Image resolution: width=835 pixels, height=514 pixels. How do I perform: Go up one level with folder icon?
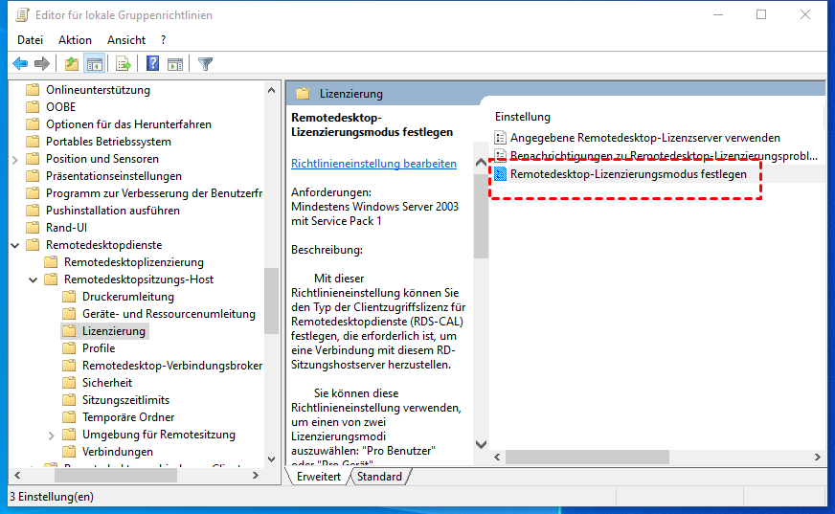click(x=72, y=64)
